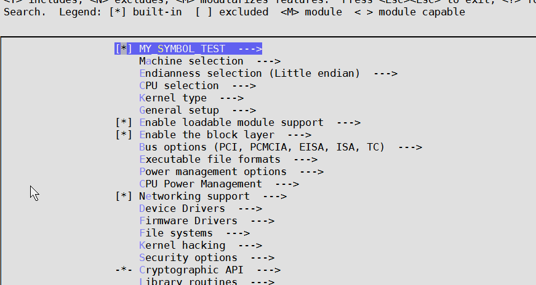The width and height of the screenshot is (536, 285).
Task: Select the Bus options menu entry
Action: (x=262, y=147)
